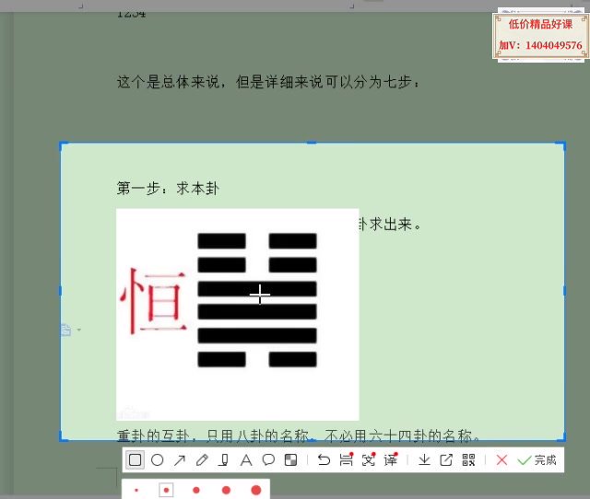This screenshot has height=499, width=590.
Task: Click the QR code scan icon
Action: click(468, 460)
